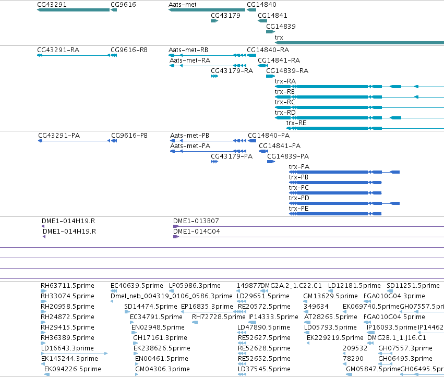Click the CG14840-PA protein label
The width and height of the screenshot is (444, 377).
pos(269,135)
